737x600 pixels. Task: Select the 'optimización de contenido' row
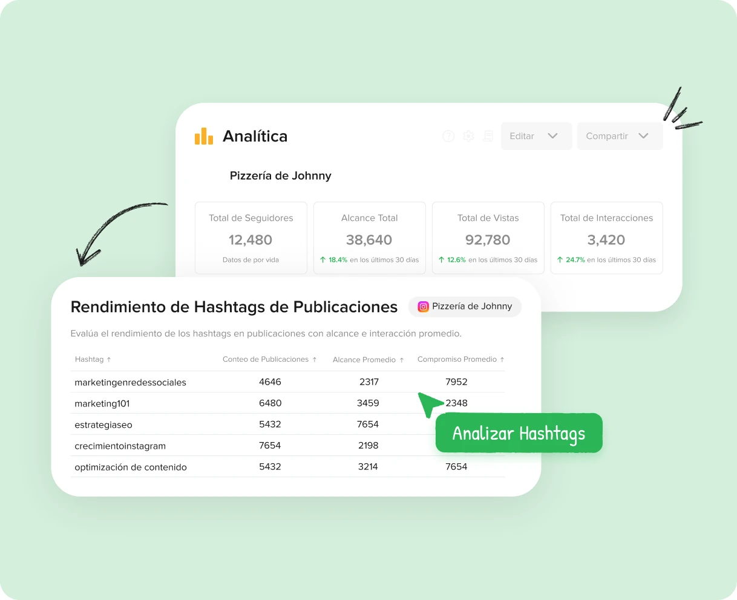[287, 466]
